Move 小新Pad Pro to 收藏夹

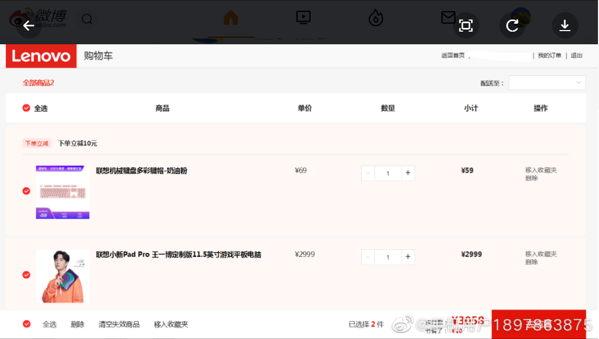pyautogui.click(x=541, y=254)
